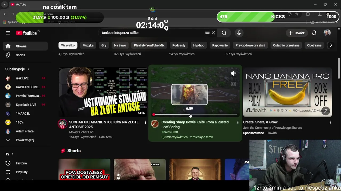The image size is (341, 191).
Task: Toggle closed captions on the preview
Action: [x=233, y=84]
